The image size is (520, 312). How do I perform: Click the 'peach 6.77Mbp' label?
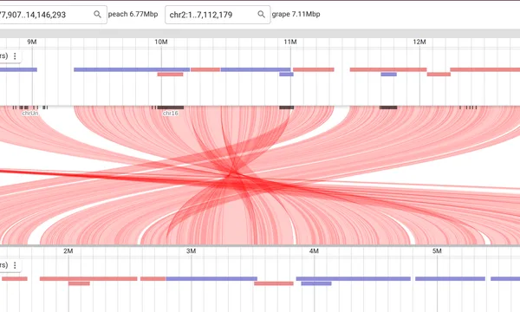point(133,14)
